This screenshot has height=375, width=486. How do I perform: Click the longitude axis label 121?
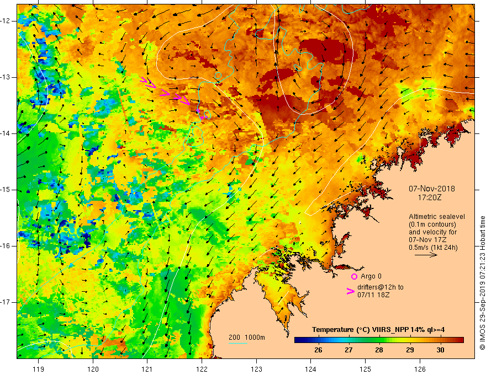147,369
